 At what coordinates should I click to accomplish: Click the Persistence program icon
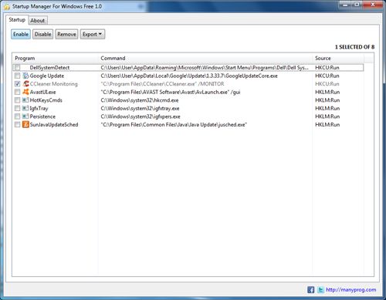(25, 116)
